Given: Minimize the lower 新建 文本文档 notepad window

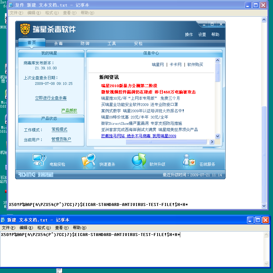Looking at the screenshot, I should click(x=250, y=220).
